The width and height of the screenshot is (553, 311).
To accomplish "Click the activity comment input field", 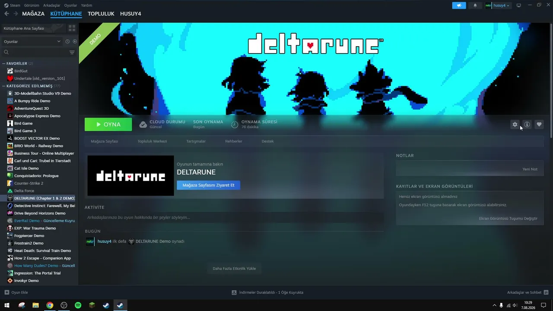I will point(234,217).
